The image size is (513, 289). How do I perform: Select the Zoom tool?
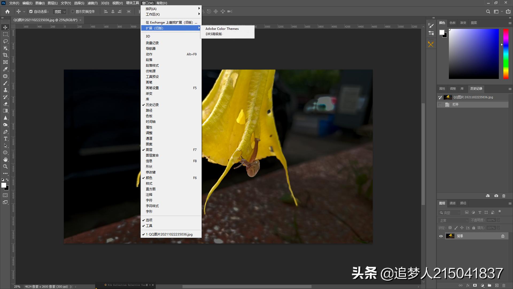[x=5, y=166]
